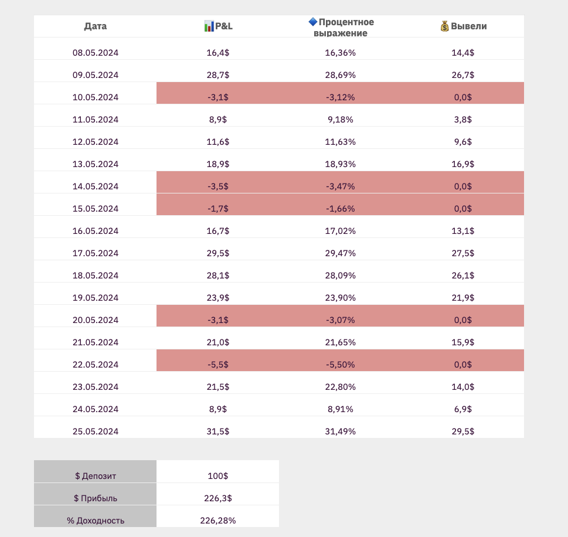
Task: Click the withdrawal cell showing 6,9$
Action: pyautogui.click(x=464, y=409)
